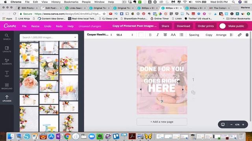Select the DONE FOR YOU text on canvas
252x141 pixels.
(162, 69)
